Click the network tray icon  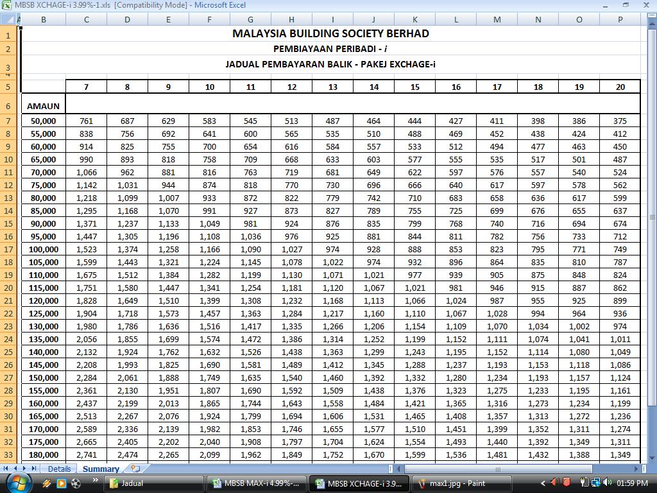[595, 483]
